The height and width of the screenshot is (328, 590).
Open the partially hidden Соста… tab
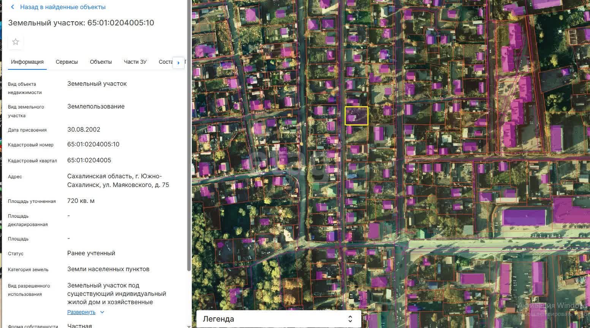tap(165, 62)
